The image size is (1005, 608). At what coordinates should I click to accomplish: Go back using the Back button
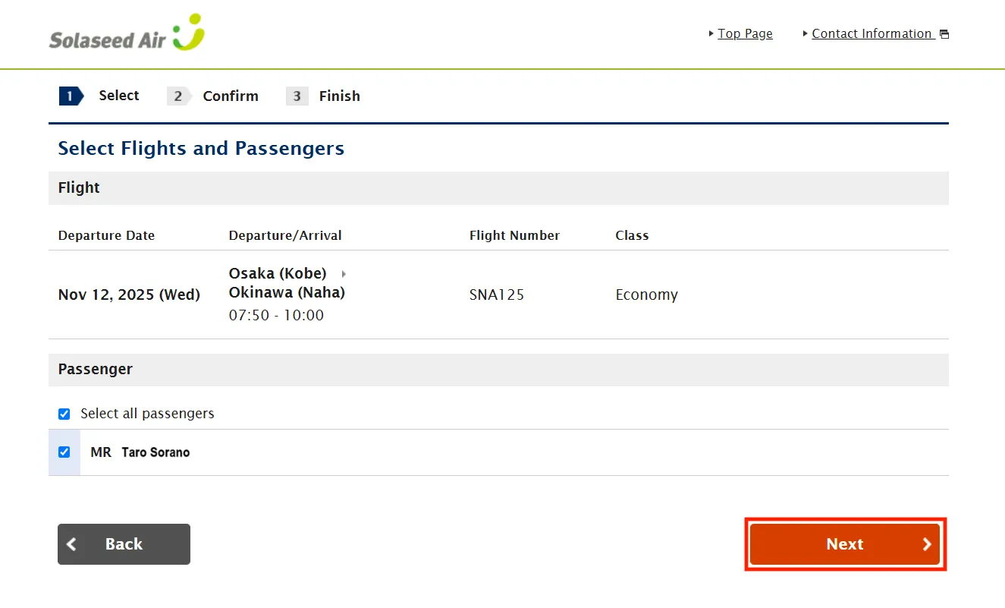(x=124, y=544)
